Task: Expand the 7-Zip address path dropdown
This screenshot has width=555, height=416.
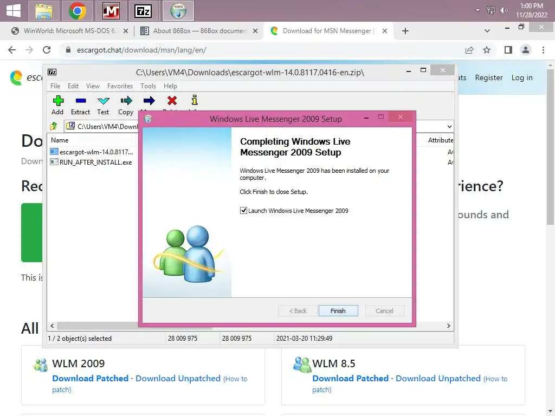Action: [x=449, y=127]
